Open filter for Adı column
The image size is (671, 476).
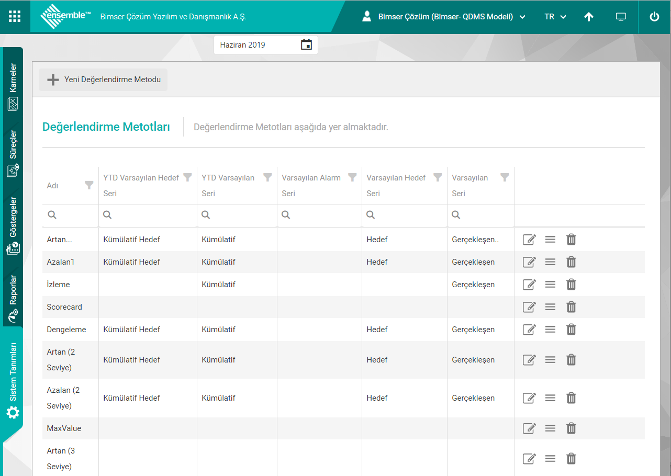(89, 185)
